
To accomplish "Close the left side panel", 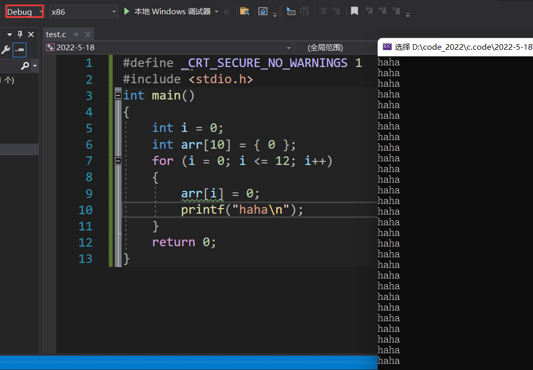I will pos(31,35).
